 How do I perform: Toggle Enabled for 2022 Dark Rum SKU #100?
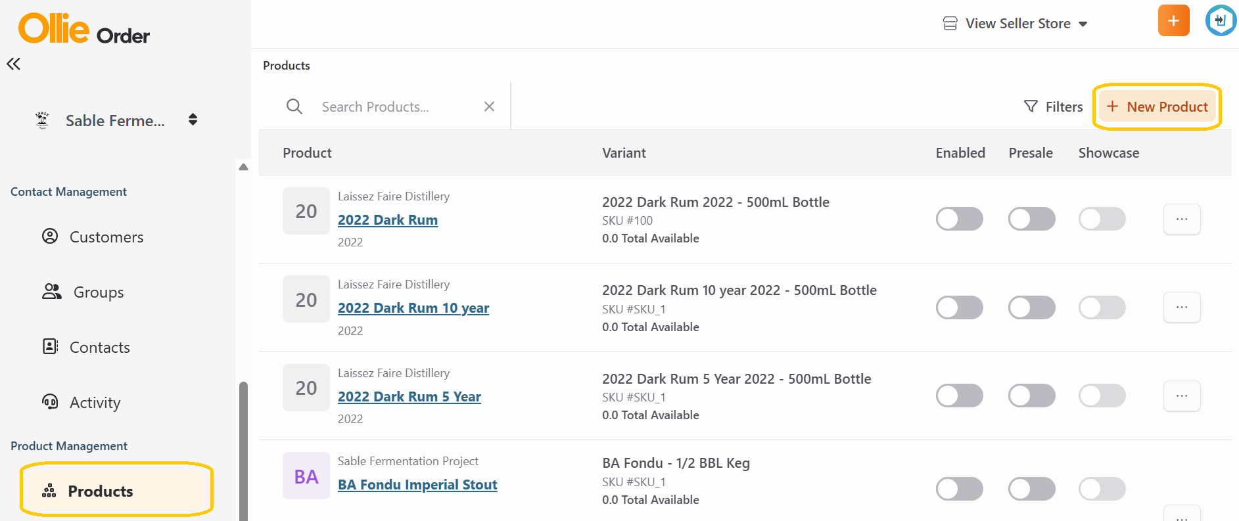pyautogui.click(x=960, y=219)
